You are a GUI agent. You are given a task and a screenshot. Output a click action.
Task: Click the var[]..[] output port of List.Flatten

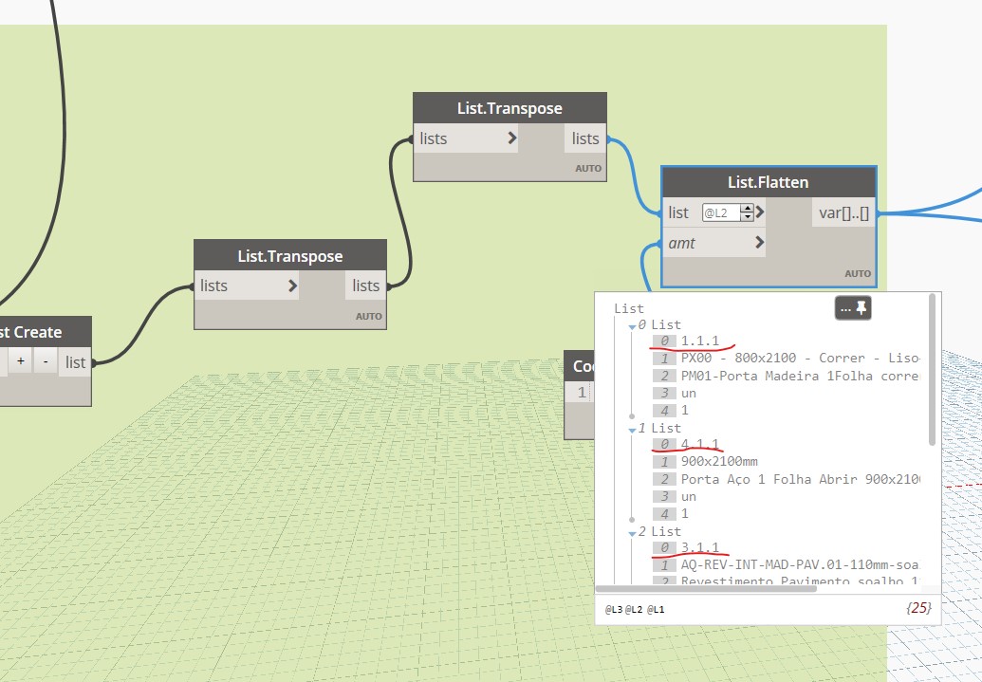click(x=843, y=212)
